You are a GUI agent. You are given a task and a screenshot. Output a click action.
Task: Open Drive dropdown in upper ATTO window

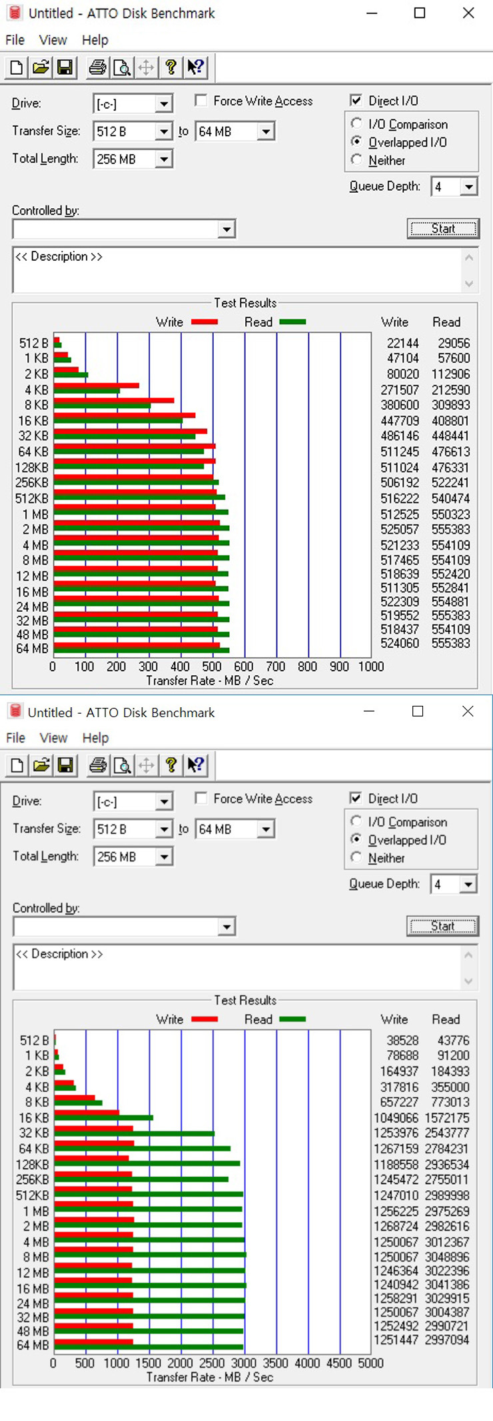tap(164, 104)
